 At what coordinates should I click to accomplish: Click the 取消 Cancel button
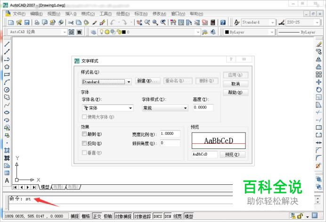pos(236,84)
